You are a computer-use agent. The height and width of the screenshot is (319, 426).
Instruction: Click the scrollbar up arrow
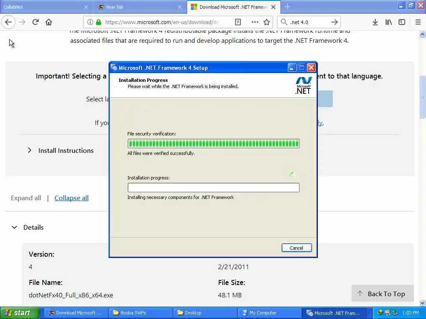point(422,34)
